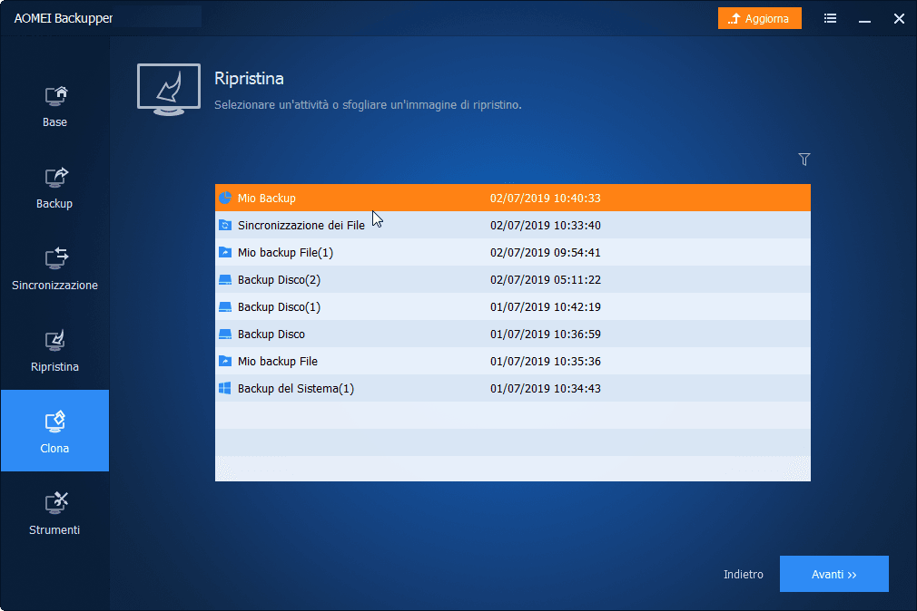
Task: Click the filter funnel icon
Action: pyautogui.click(x=804, y=159)
